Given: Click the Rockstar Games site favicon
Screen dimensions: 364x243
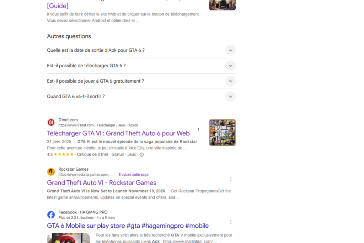Looking at the screenshot, I should (x=51, y=172).
